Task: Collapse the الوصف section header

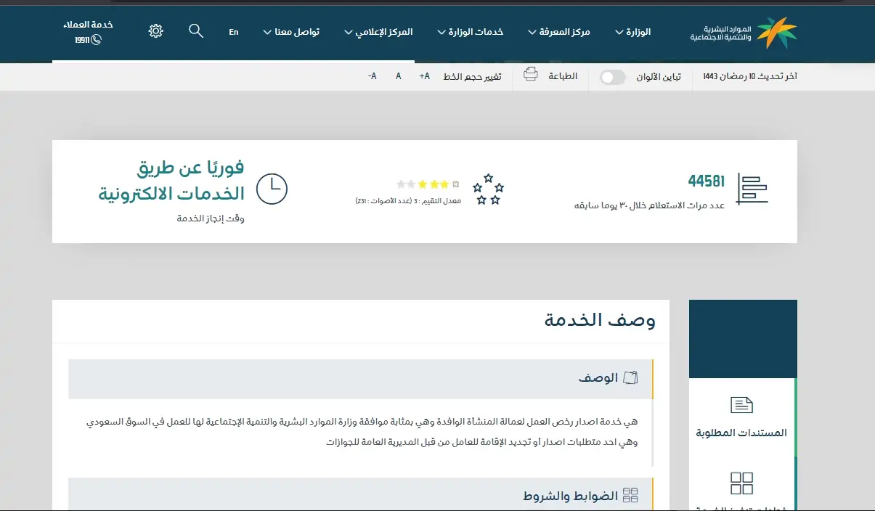Action: click(x=361, y=379)
